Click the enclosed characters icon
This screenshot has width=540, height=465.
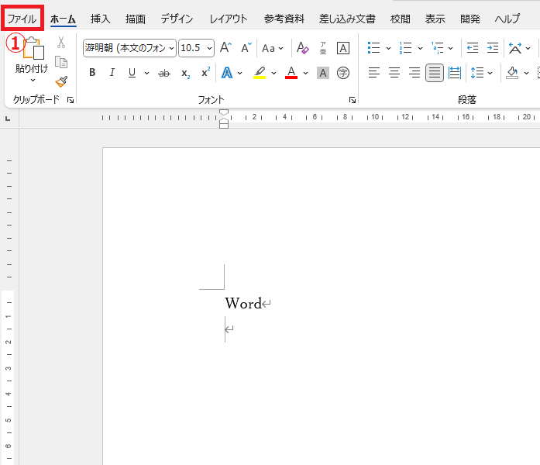tap(343, 73)
